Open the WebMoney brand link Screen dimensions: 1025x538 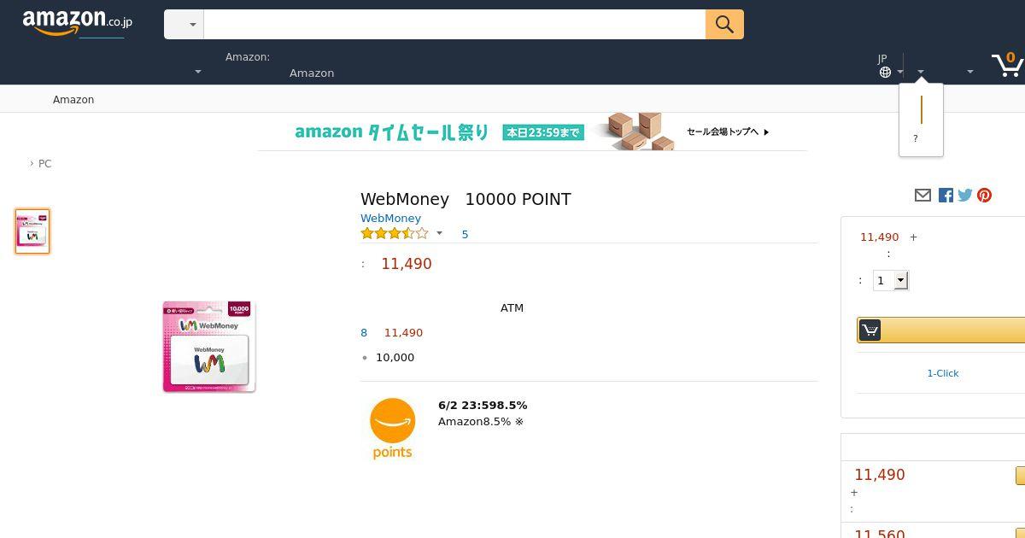pyautogui.click(x=390, y=219)
